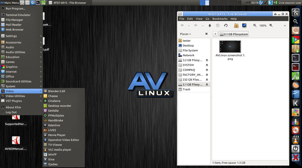This screenshot has height=168, width=302.
Task: Click the power button icon in the dock
Action: tap(296, 149)
